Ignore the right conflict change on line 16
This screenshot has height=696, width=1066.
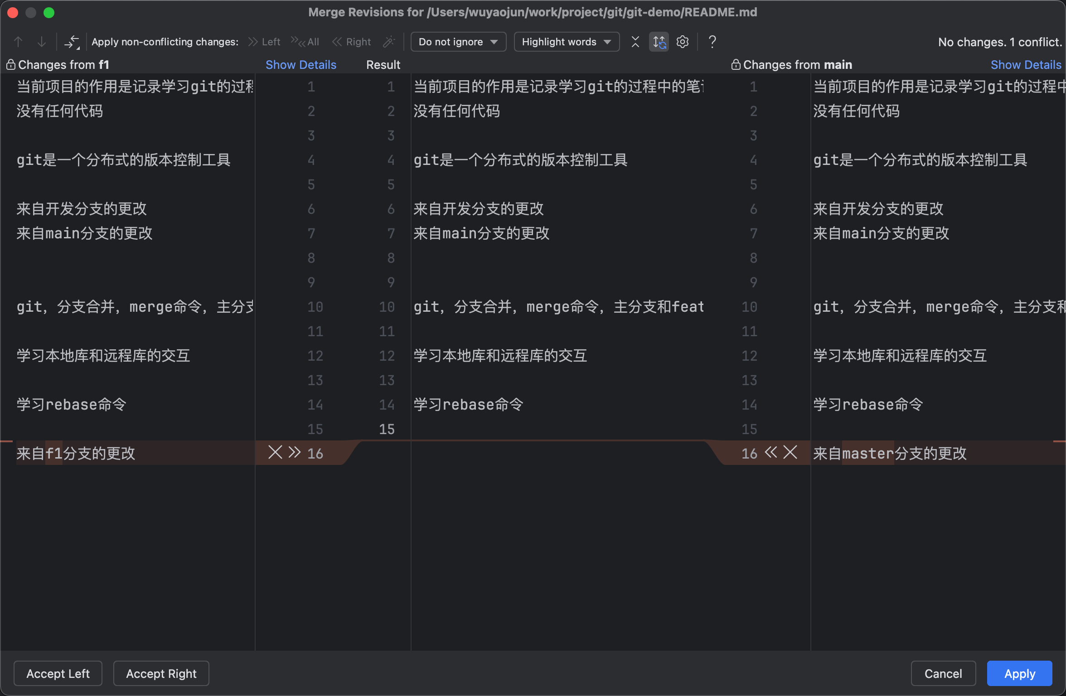click(x=790, y=452)
